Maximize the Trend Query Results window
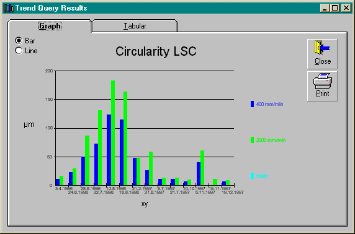 [x=335, y=8]
